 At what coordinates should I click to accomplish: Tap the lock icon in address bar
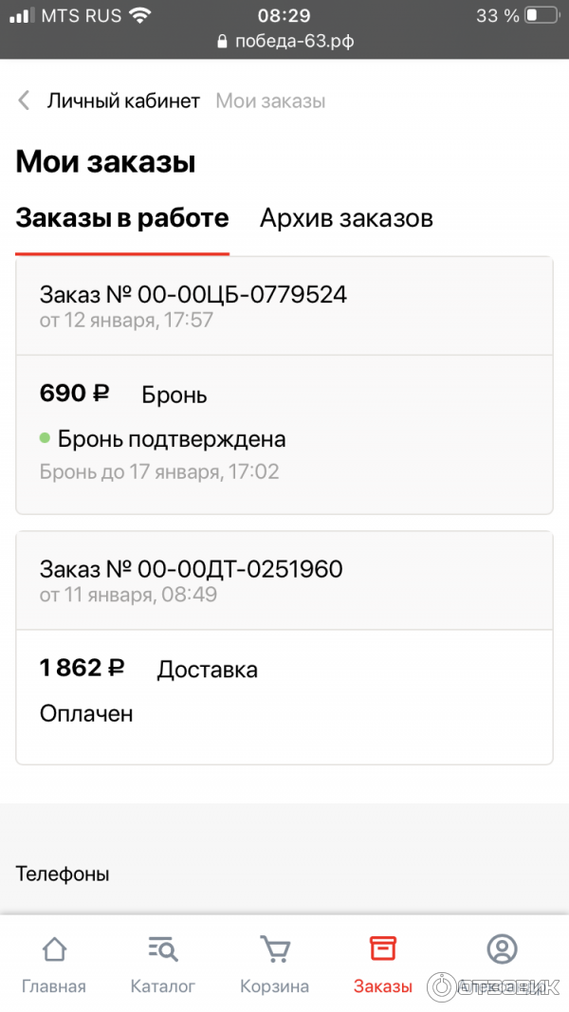coord(223,43)
